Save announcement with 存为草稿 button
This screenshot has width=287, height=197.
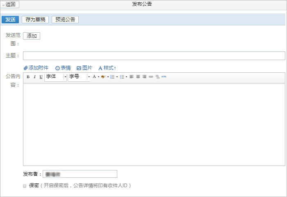pyautogui.click(x=35, y=20)
